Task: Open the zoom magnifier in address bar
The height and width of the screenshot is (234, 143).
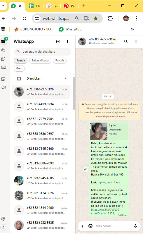Action: [x=77, y=18]
